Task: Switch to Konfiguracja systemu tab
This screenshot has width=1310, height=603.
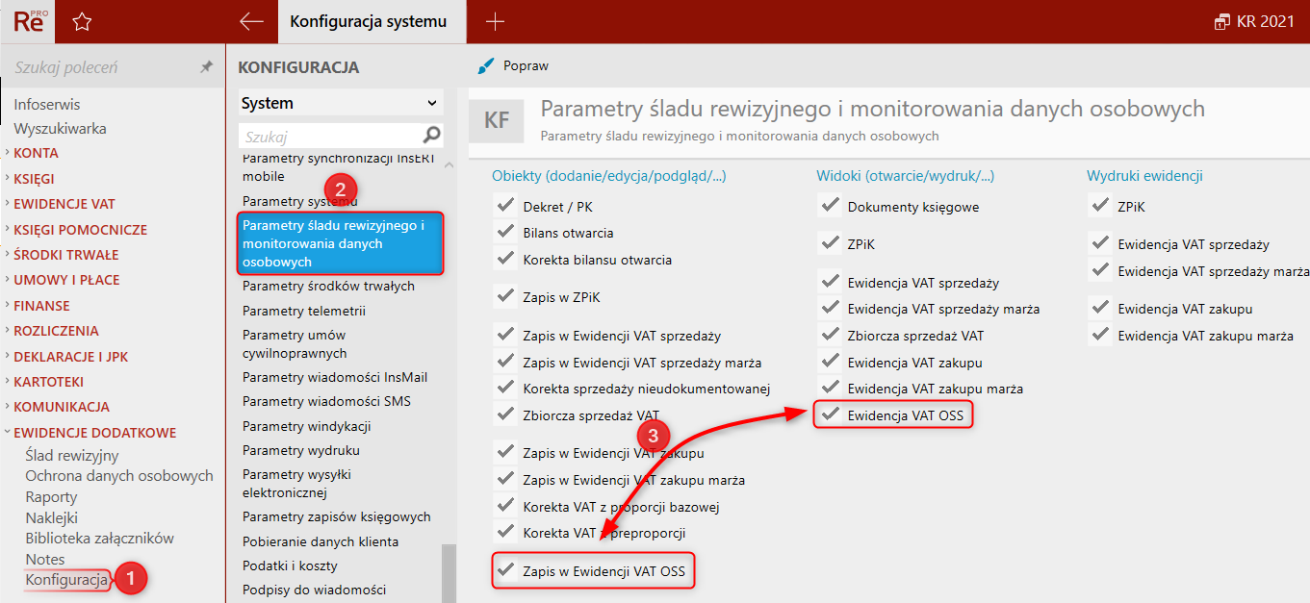Action: click(x=368, y=21)
